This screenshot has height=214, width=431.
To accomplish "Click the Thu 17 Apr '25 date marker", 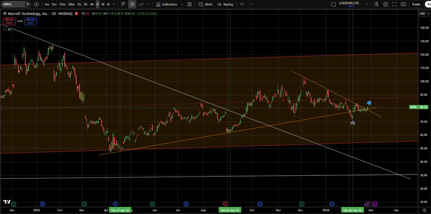I will pyautogui.click(x=120, y=210).
